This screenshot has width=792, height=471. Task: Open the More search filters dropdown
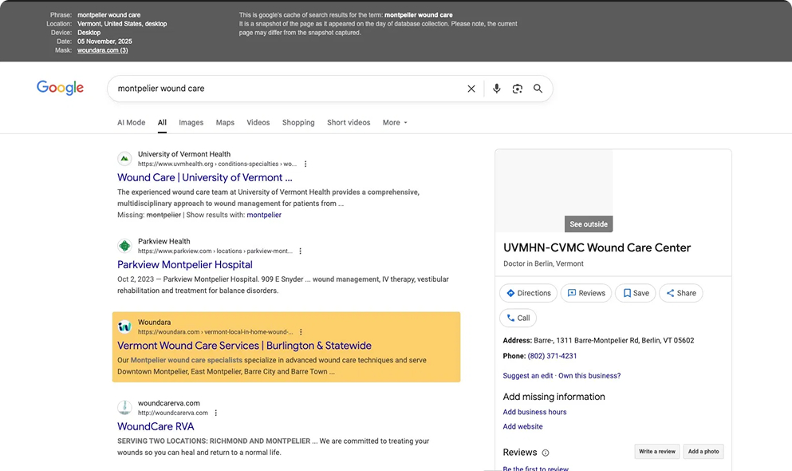pyautogui.click(x=395, y=122)
